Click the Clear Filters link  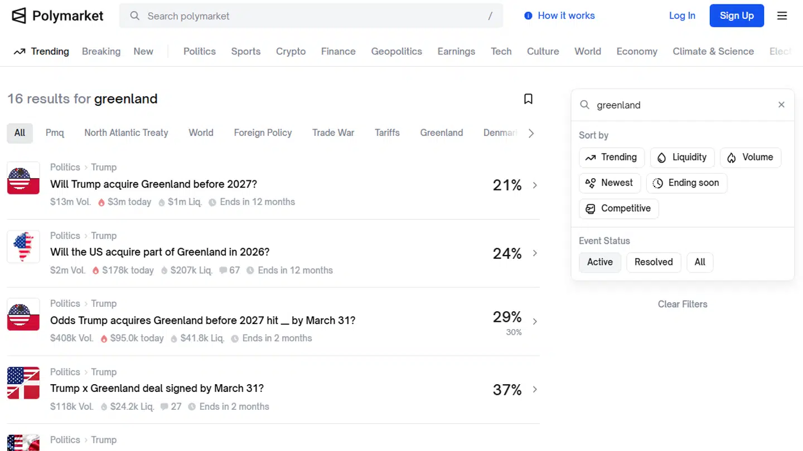coord(682,304)
